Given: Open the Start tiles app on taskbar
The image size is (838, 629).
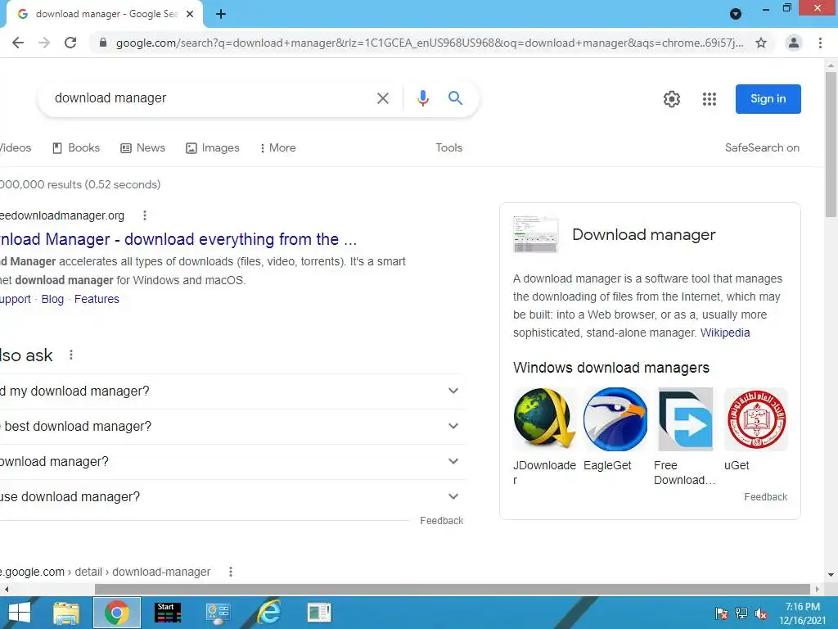Looking at the screenshot, I should coord(167,613).
